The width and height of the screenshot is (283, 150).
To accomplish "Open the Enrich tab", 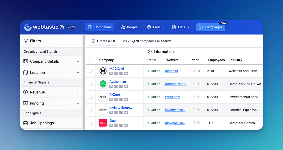I will [155, 27].
